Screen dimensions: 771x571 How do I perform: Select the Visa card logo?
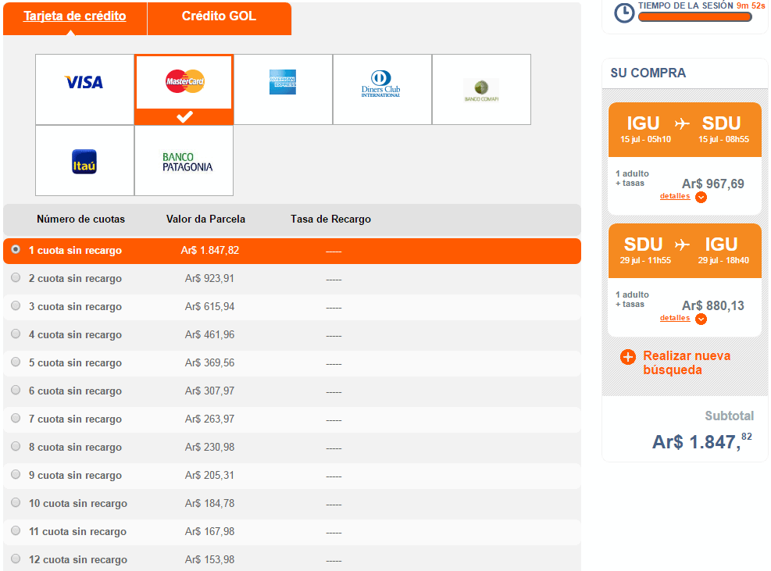(x=84, y=82)
